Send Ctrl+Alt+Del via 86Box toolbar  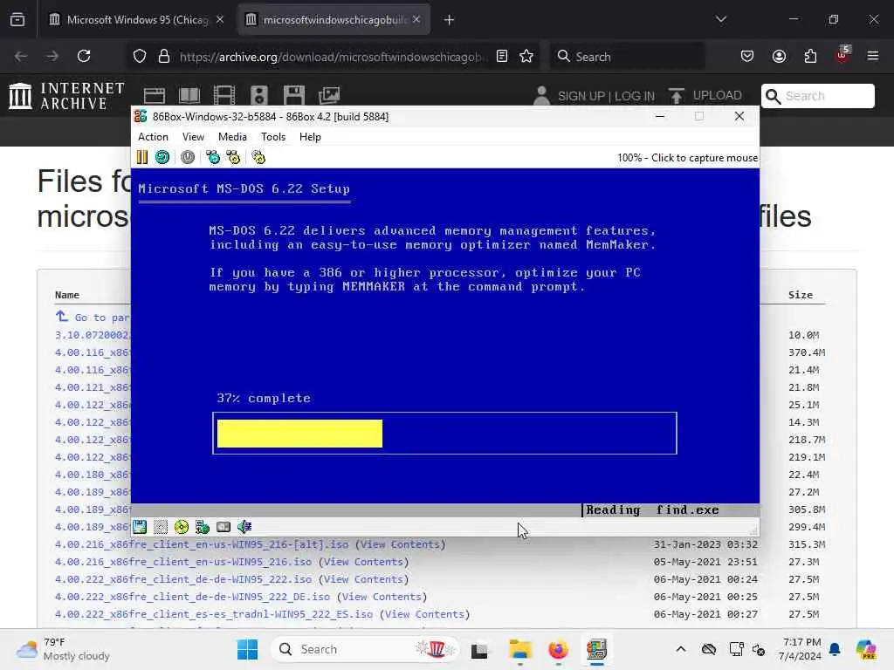(x=213, y=157)
